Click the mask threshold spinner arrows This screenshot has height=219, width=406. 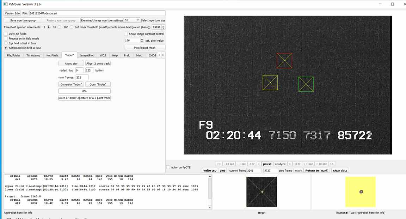pyautogui.click(x=163, y=27)
